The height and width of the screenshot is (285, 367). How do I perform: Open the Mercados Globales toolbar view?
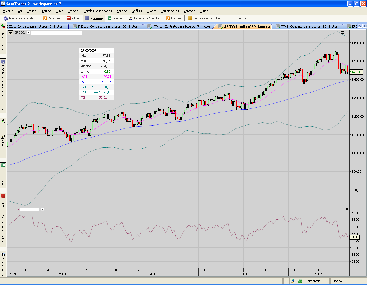[x=19, y=18]
